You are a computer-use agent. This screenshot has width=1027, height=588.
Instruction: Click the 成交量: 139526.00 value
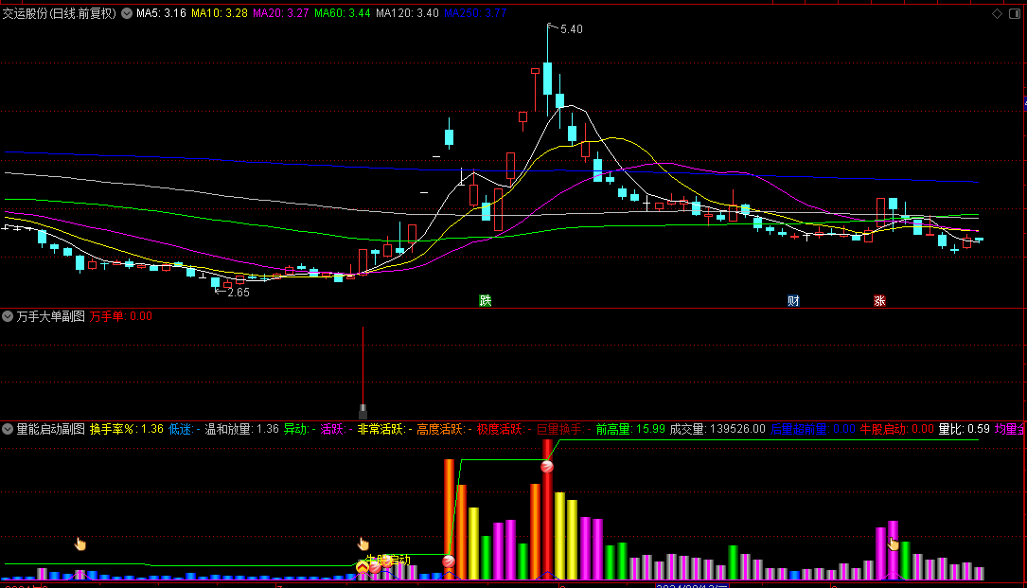tap(717, 429)
